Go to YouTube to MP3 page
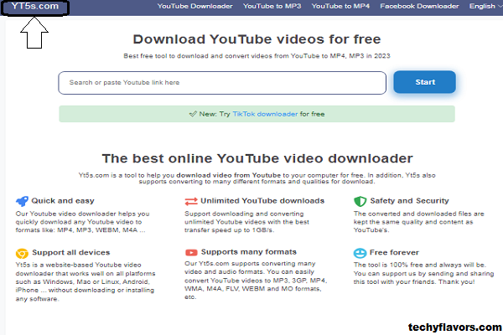Viewport: 503px width, 335px height. pyautogui.click(x=272, y=7)
